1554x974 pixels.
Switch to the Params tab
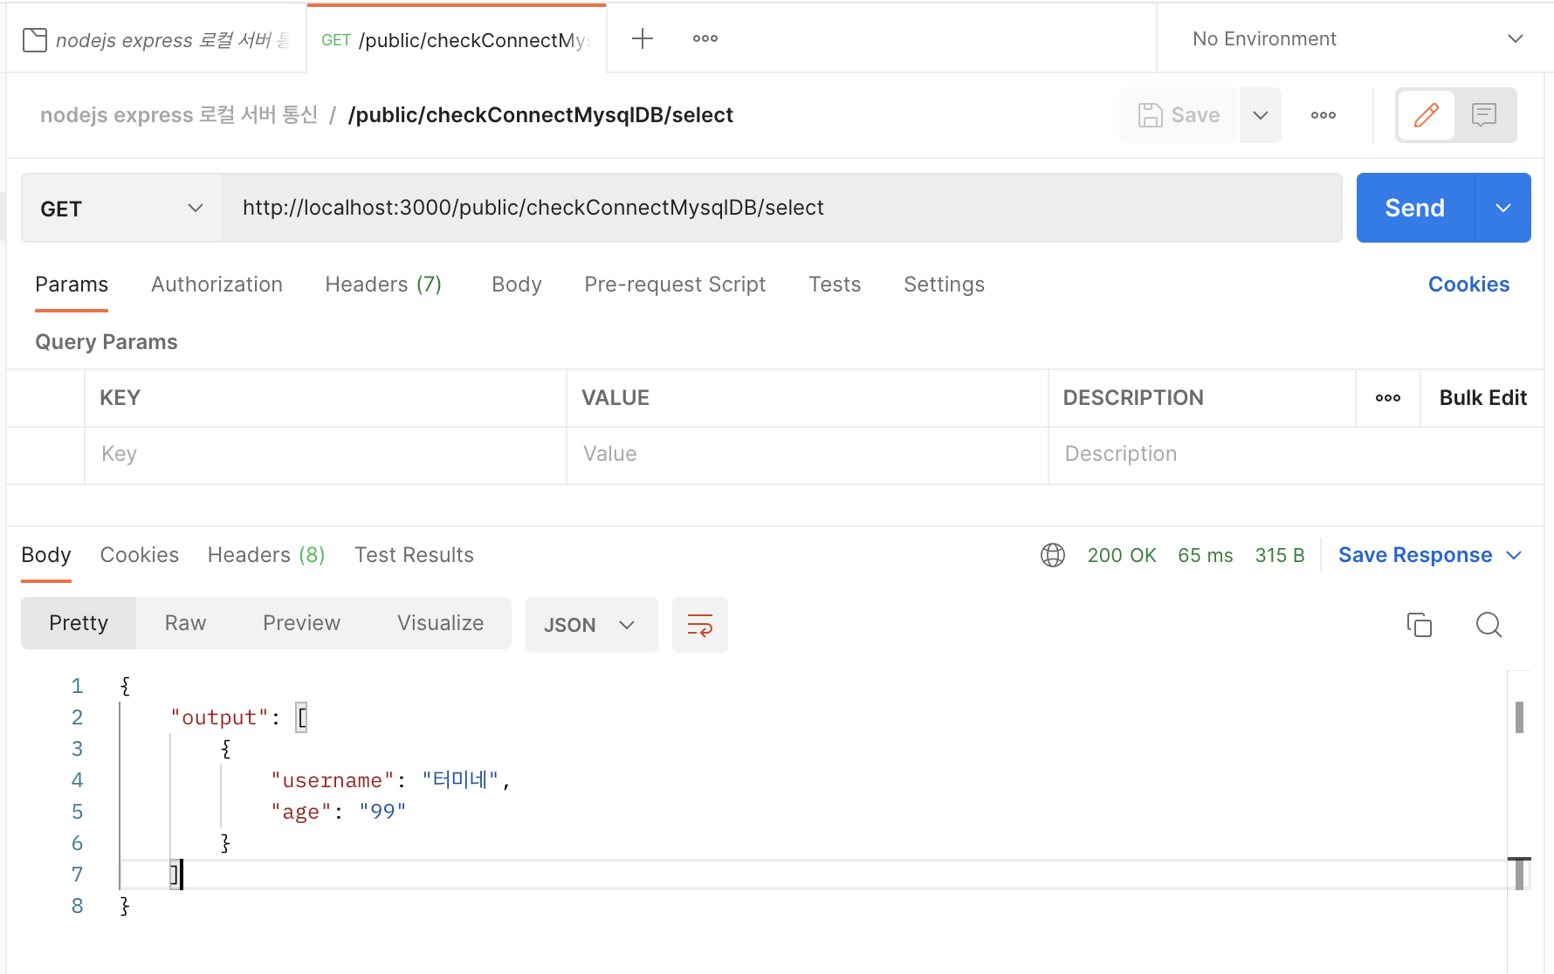(72, 285)
